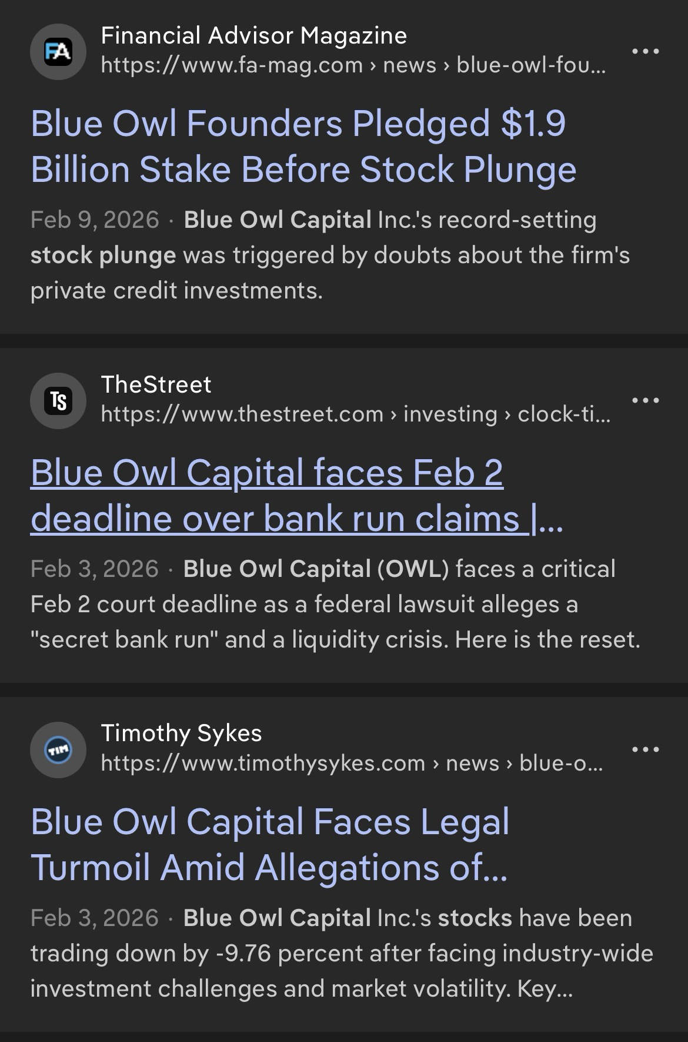Tap the 'Timothy Sykes' site name
Screen dimensions: 688x1042
[x=181, y=734]
